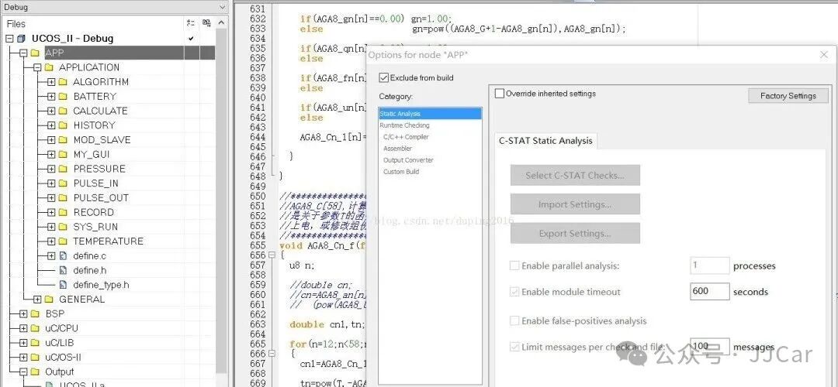Click the messages limit field showing 100
838x387 pixels.
(710, 347)
